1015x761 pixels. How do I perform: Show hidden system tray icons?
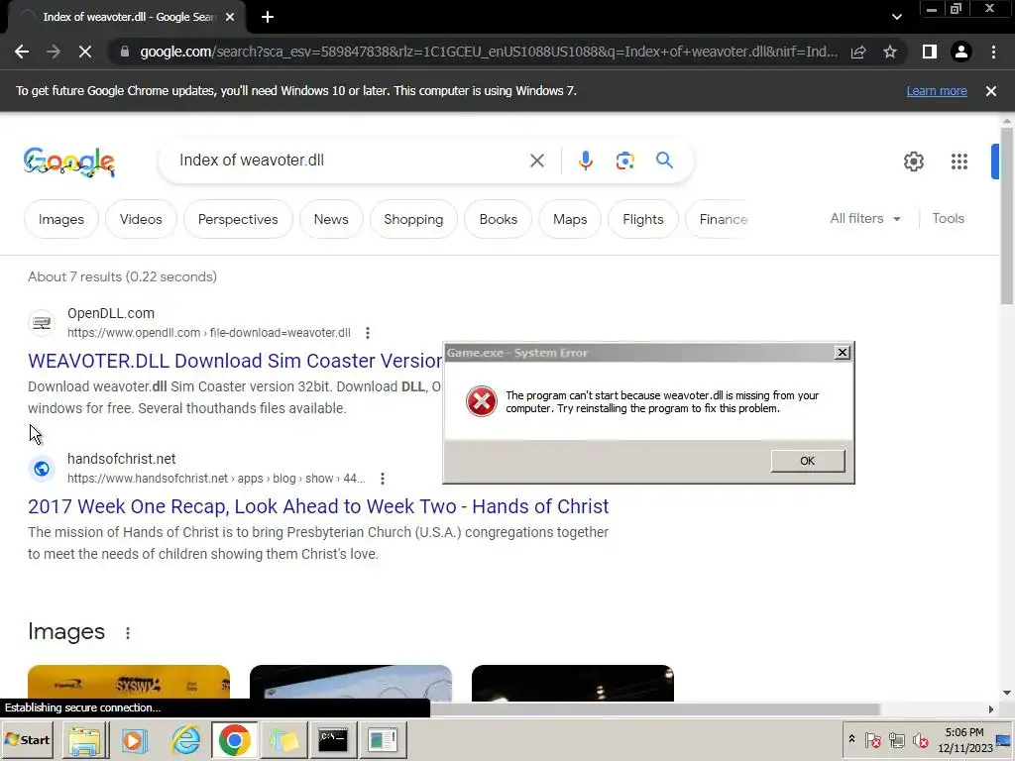click(x=851, y=739)
